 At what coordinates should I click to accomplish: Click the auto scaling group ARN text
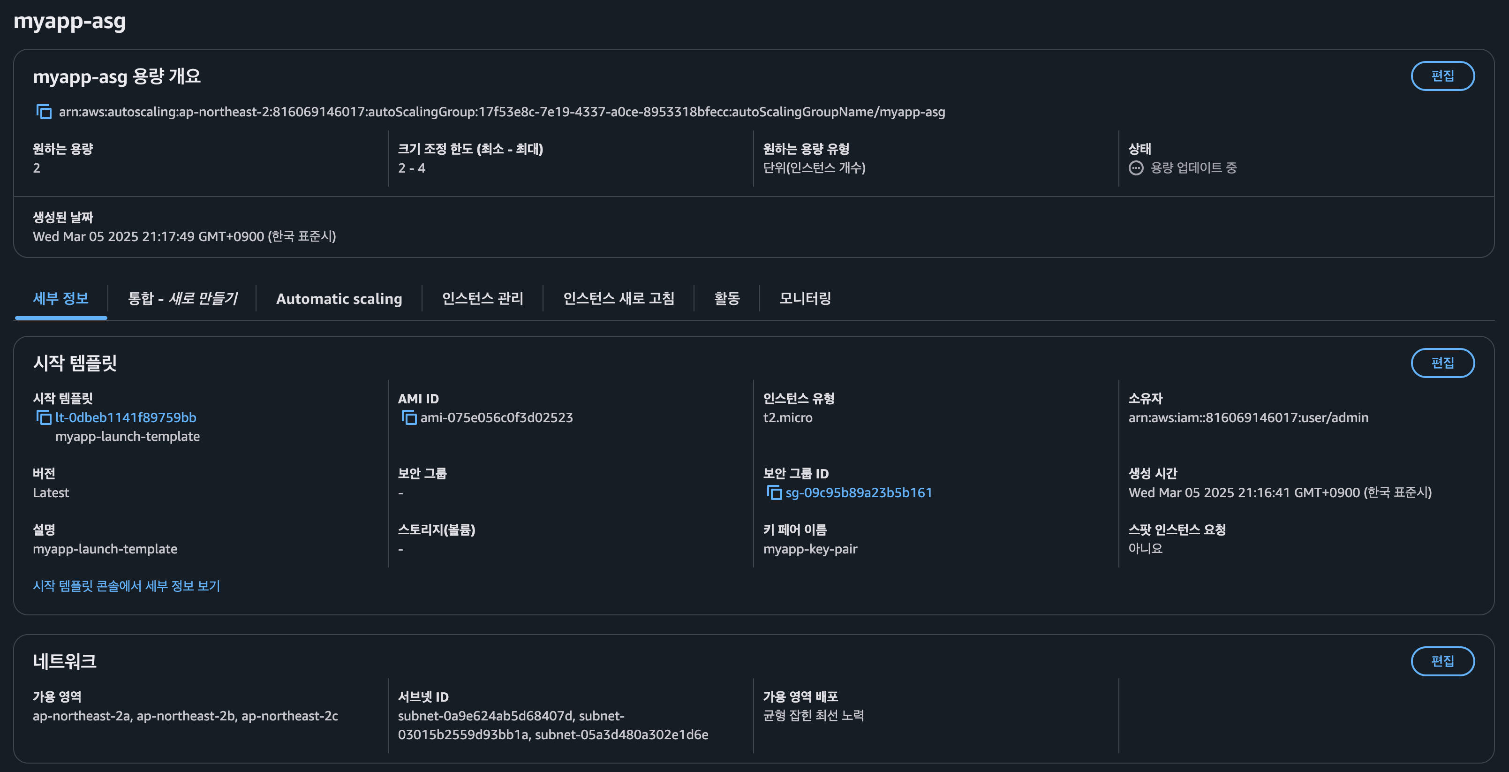pyautogui.click(x=501, y=112)
